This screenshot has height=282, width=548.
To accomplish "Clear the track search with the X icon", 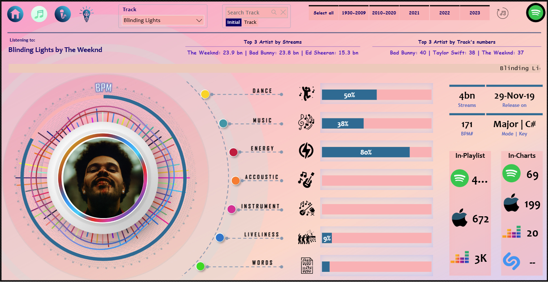I will tap(283, 12).
